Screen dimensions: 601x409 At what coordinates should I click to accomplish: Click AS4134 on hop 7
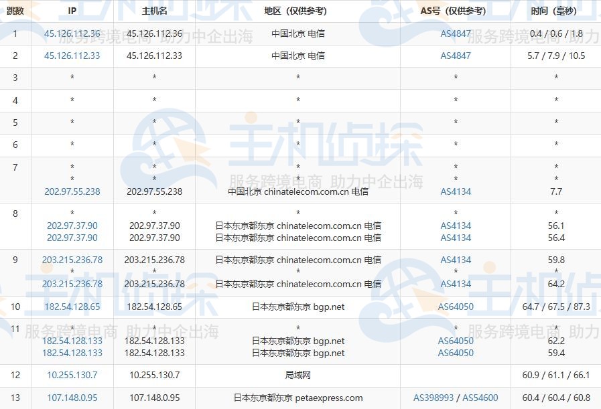[455, 191]
